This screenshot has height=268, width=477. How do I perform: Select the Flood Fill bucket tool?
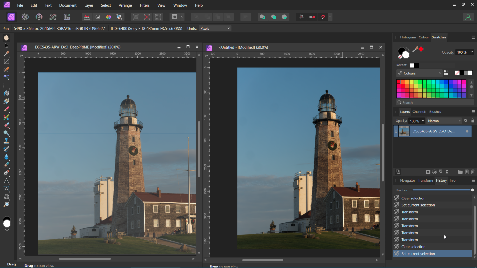6,93
